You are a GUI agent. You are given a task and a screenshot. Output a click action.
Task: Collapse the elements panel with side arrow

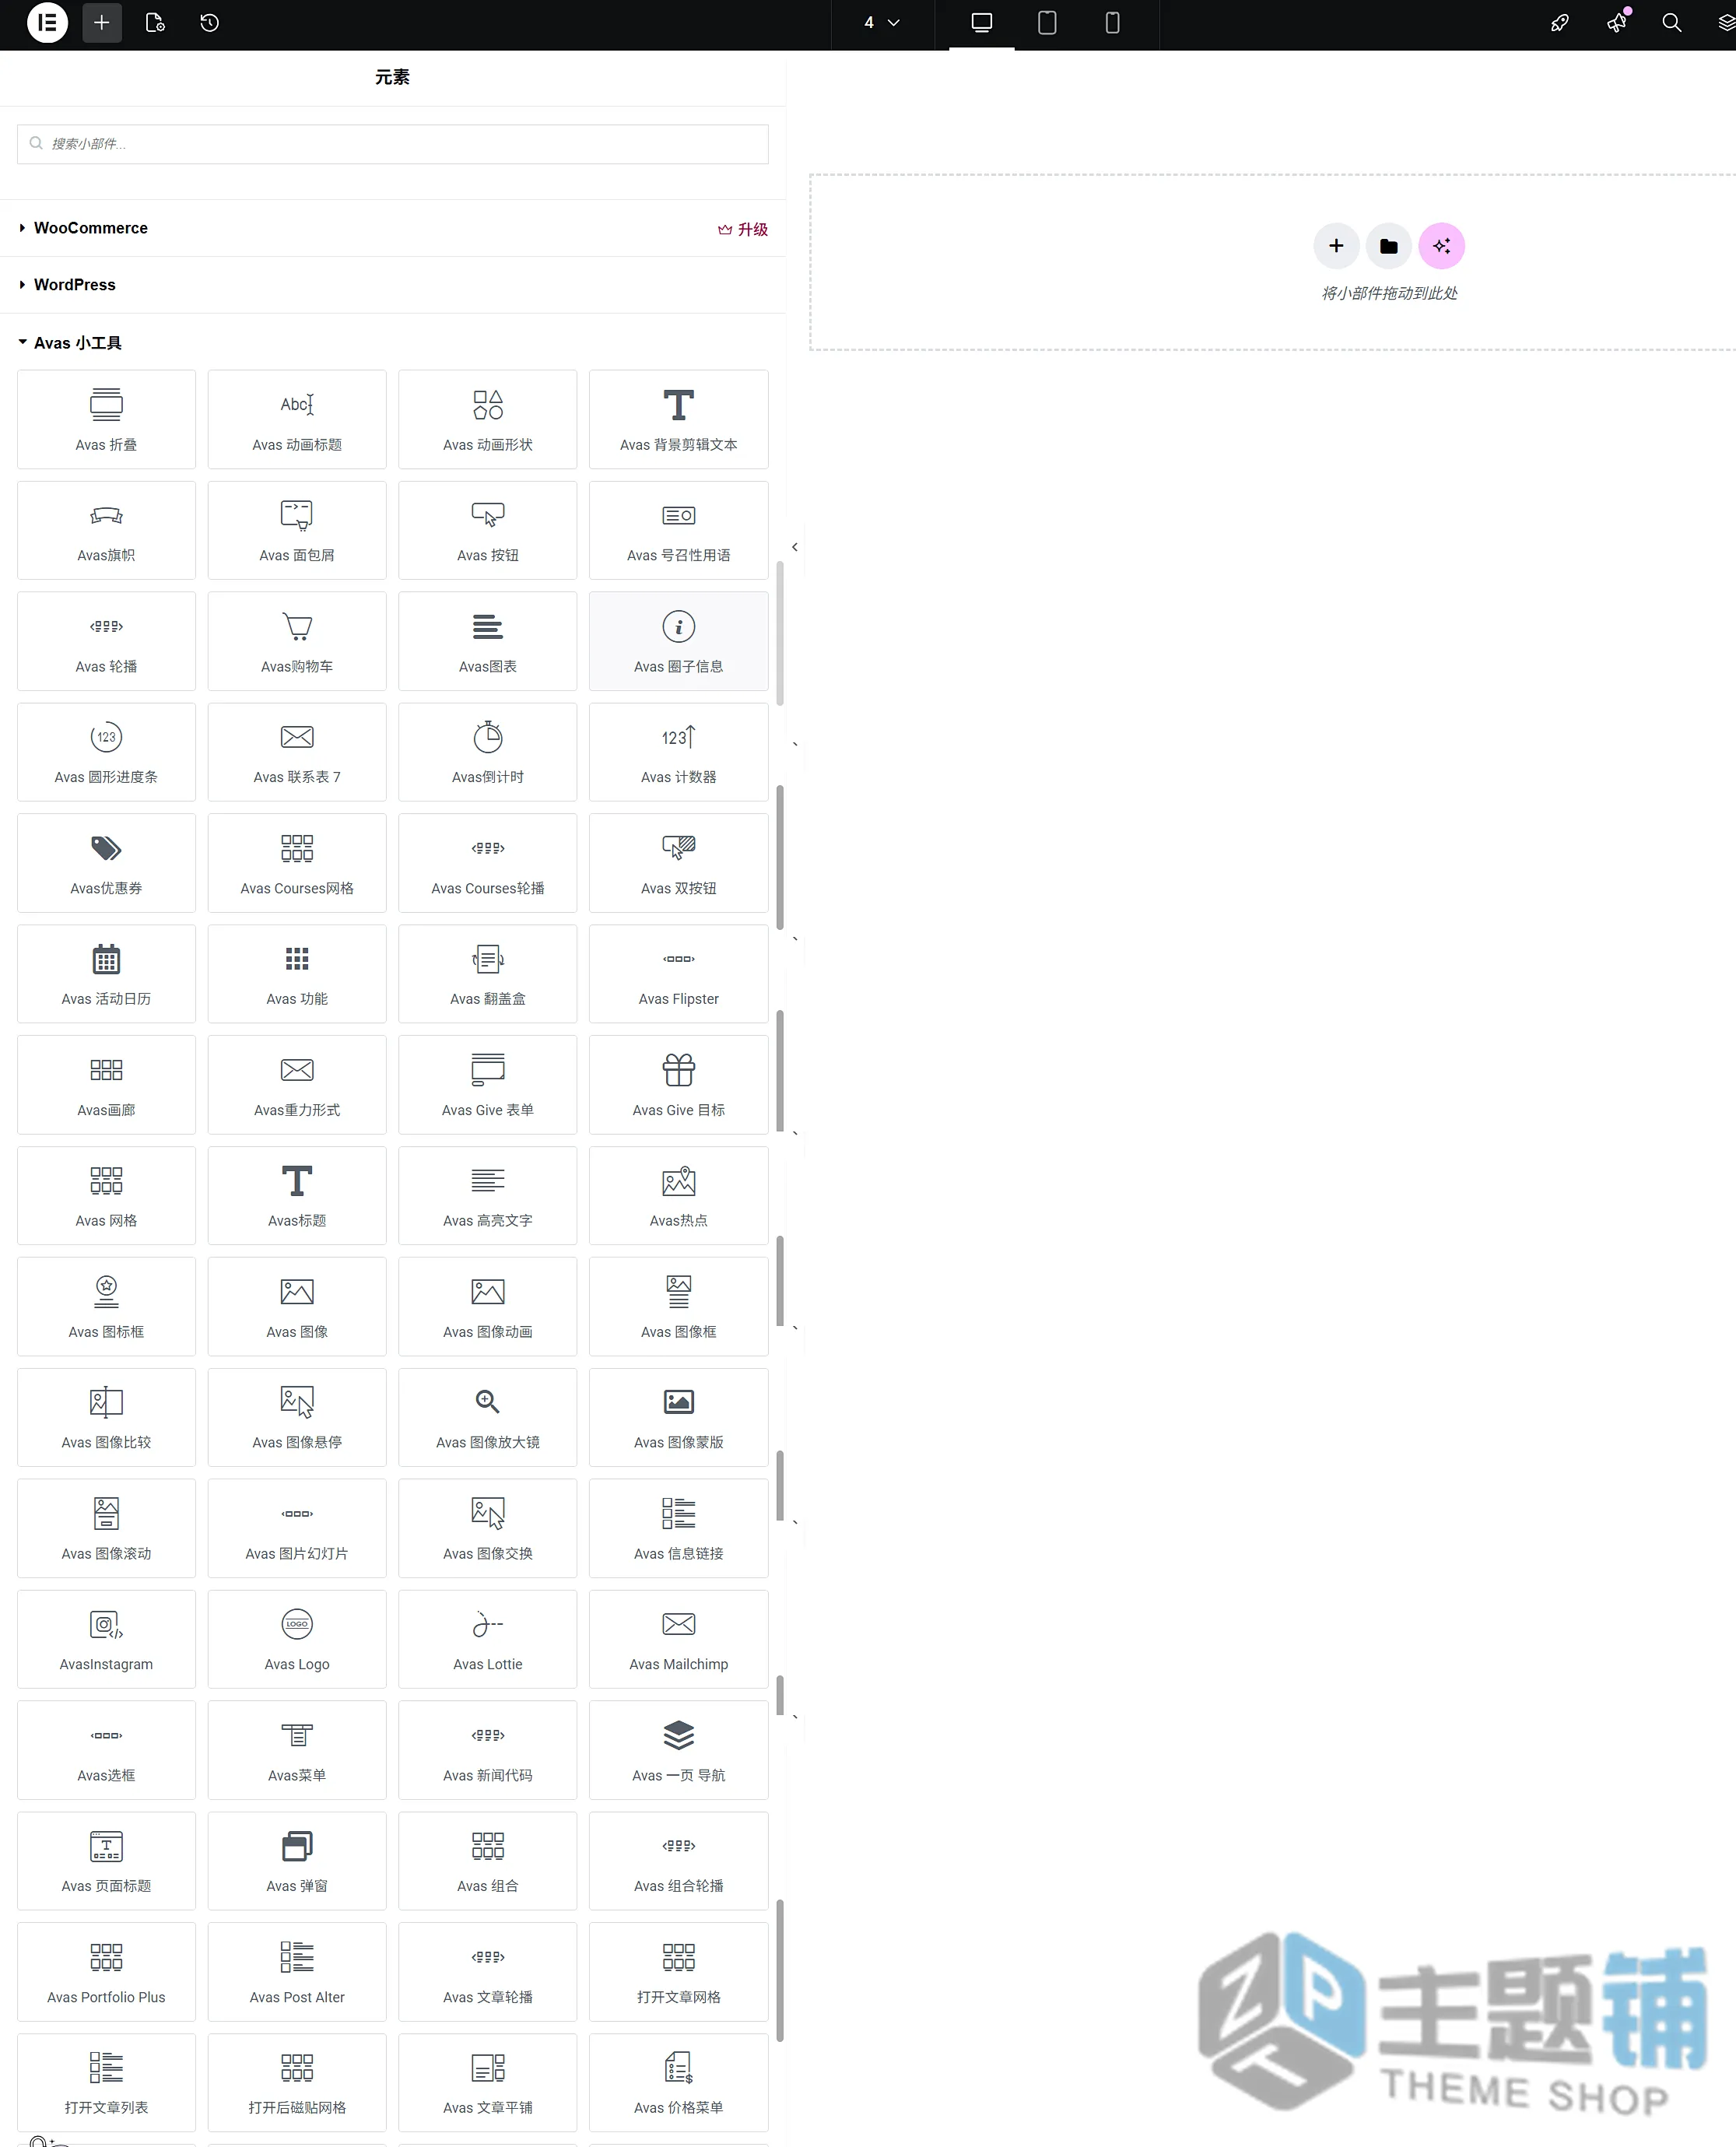click(795, 547)
